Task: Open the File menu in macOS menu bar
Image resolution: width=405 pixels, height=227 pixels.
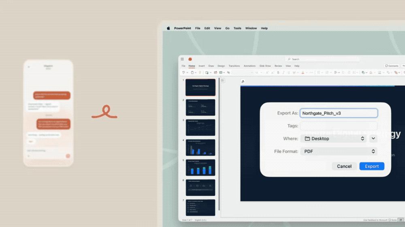Action: (x=198, y=28)
